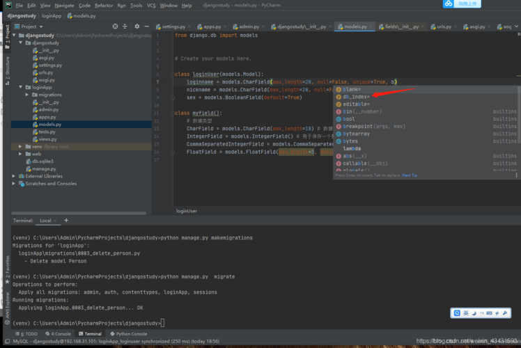Click the horizontal scrollbar in Project panel
Image resolution: width=521 pixels, height=348 pixels.
(79, 213)
